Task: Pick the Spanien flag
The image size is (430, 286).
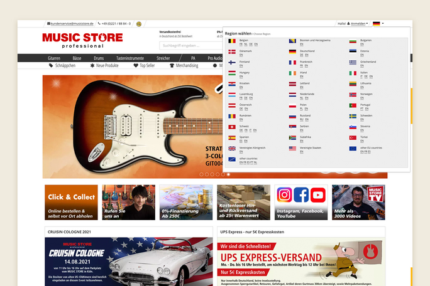Action: pyautogui.click(x=232, y=137)
